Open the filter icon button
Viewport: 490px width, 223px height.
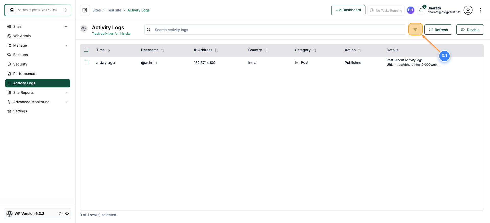(415, 30)
